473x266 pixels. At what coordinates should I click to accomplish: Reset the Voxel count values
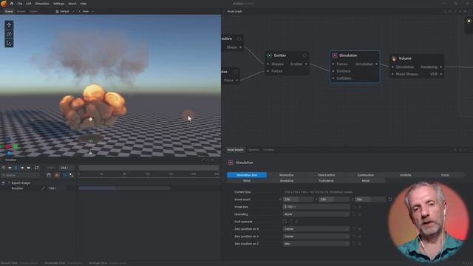pyautogui.click(x=390, y=199)
